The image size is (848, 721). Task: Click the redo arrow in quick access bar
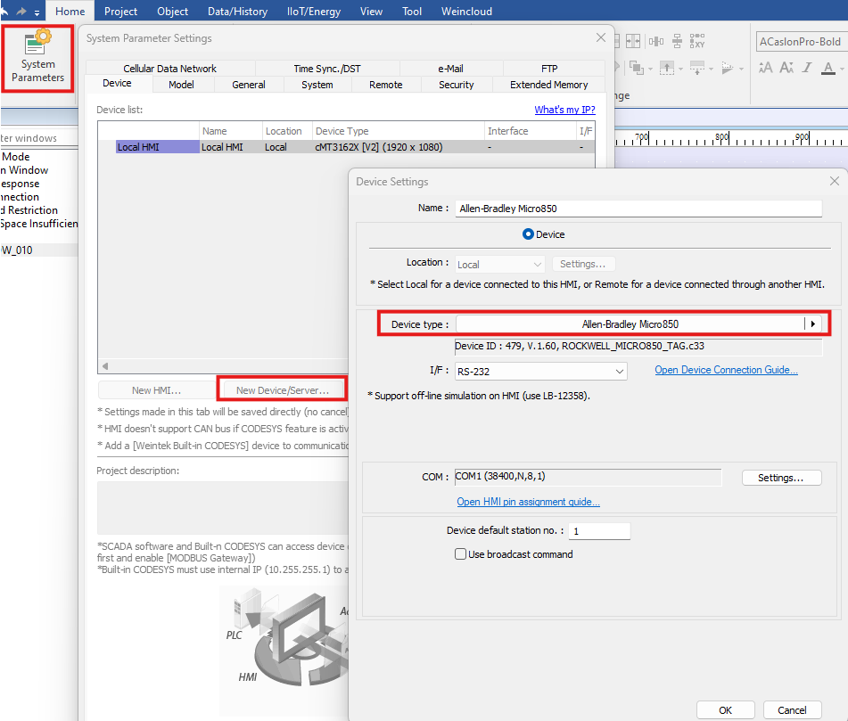coord(21,11)
